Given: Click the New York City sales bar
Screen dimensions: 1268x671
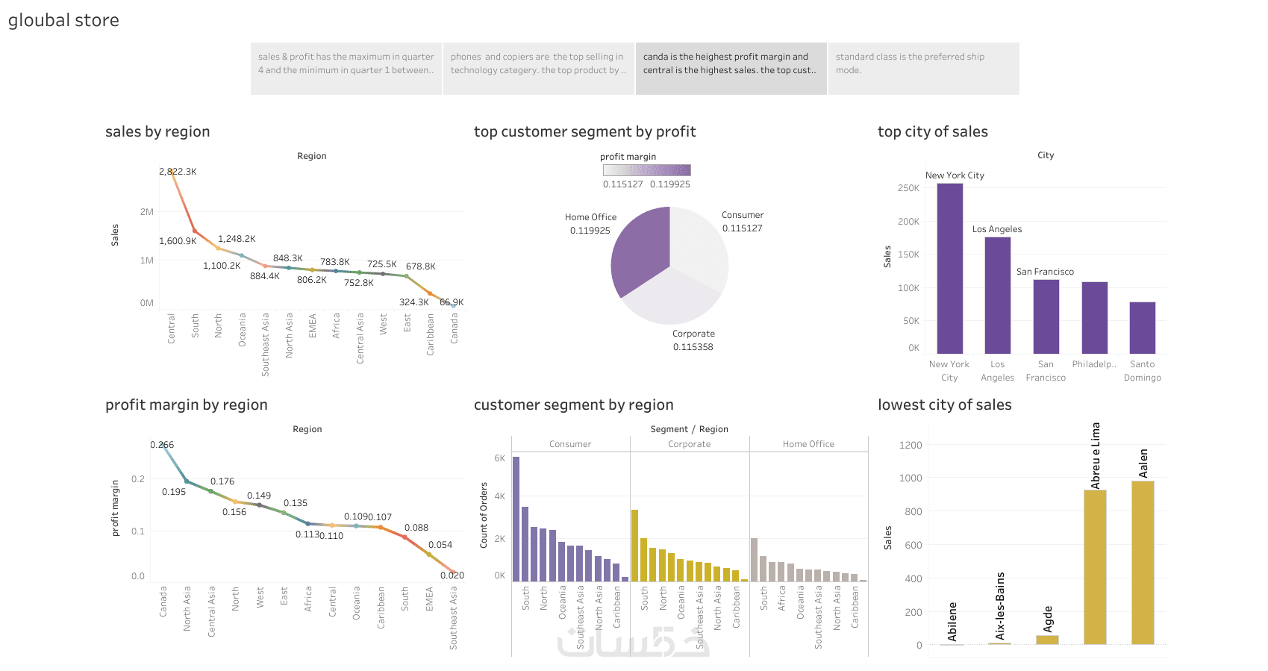Looking at the screenshot, I should tap(949, 269).
